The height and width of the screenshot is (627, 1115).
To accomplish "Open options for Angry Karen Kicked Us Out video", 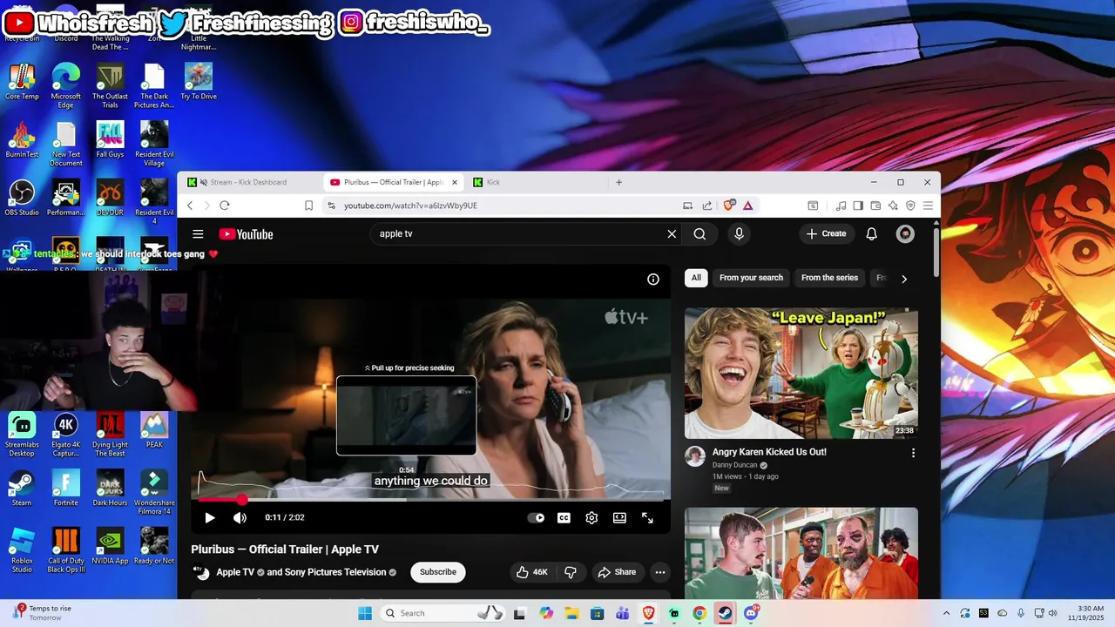I will [913, 453].
